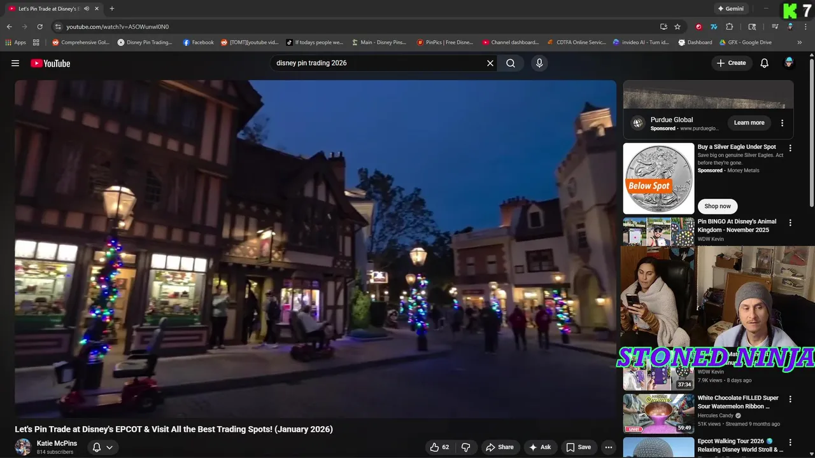Open the Silver Eagle ad thumbnail
815x458 pixels.
coord(658,178)
